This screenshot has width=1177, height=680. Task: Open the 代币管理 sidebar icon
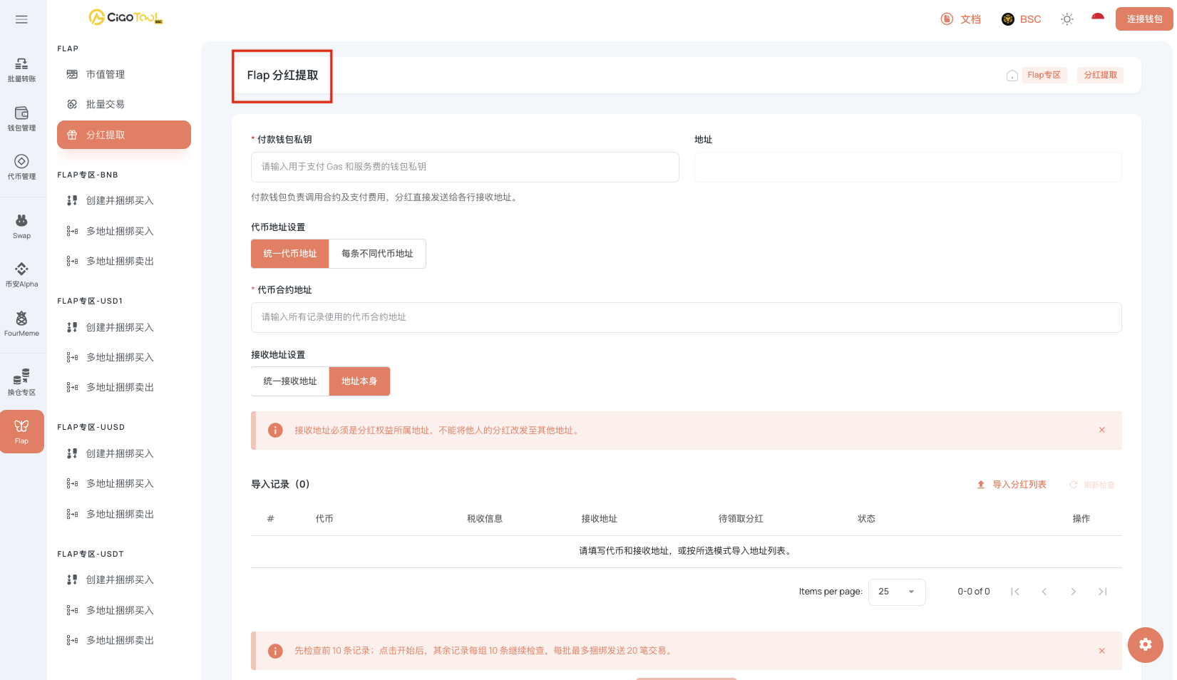pyautogui.click(x=22, y=168)
